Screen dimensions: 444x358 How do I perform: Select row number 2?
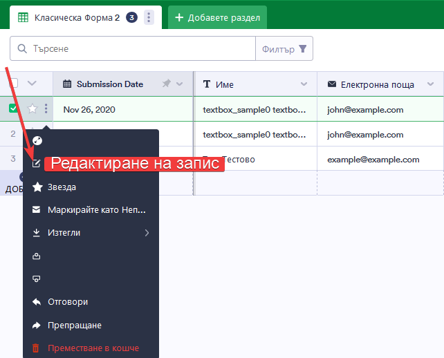13,133
